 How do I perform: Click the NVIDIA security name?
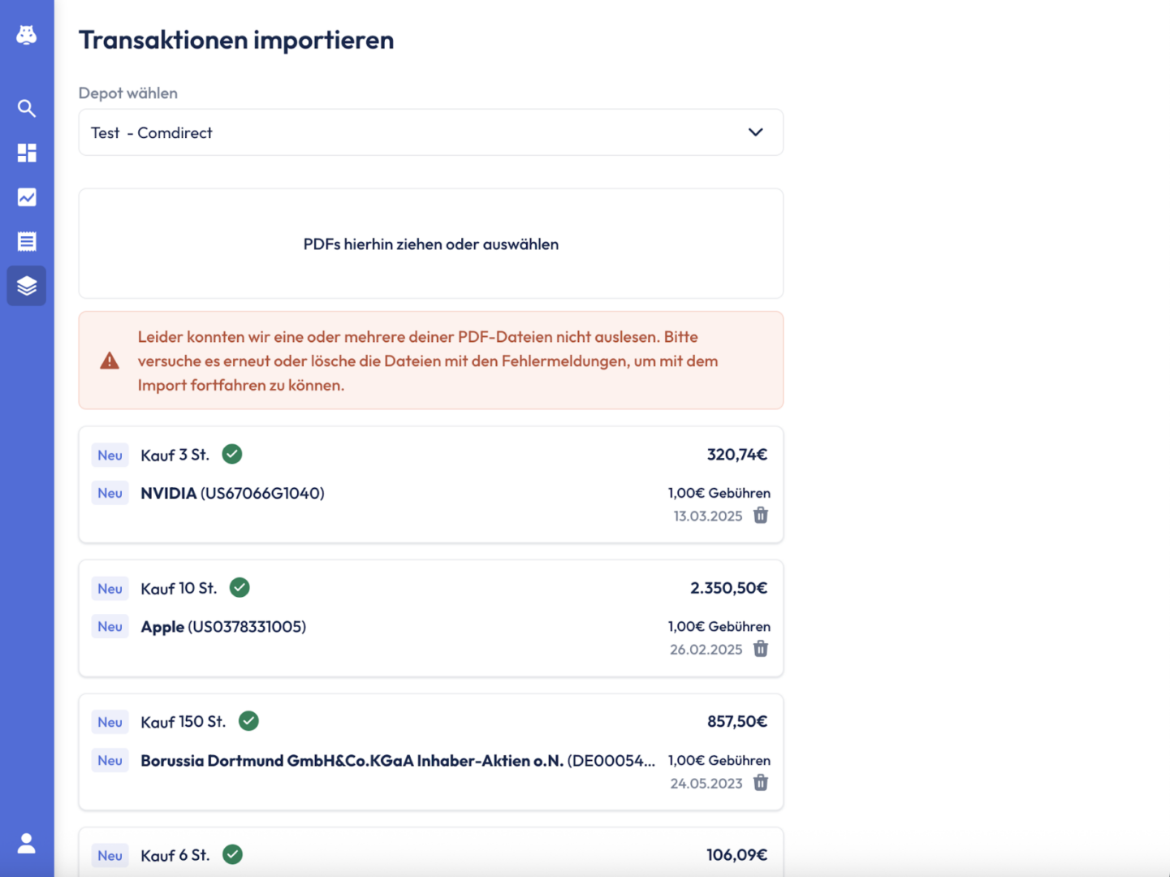[x=169, y=493]
